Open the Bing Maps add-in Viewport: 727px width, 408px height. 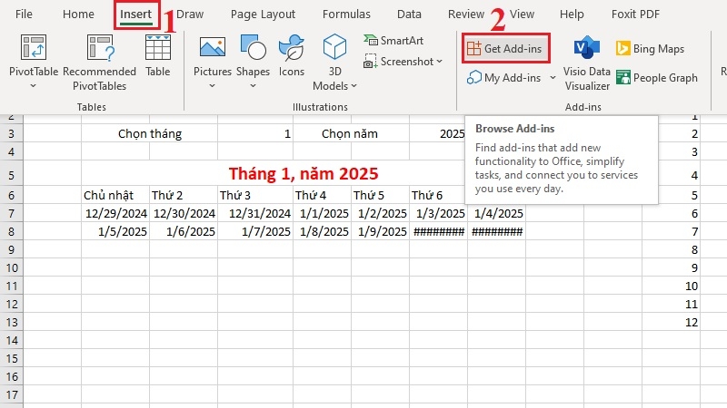650,49
